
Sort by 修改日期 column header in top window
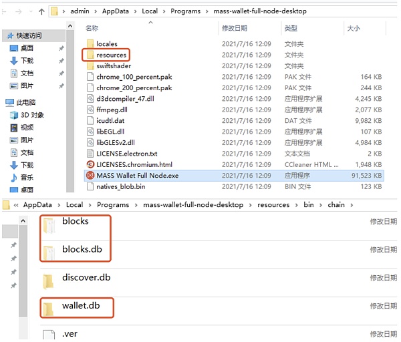[x=235, y=28]
